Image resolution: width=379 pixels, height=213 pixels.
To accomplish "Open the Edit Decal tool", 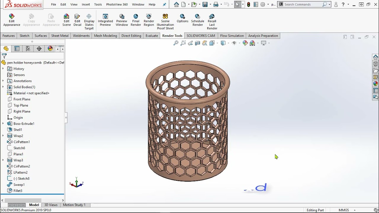I will click(77, 20).
